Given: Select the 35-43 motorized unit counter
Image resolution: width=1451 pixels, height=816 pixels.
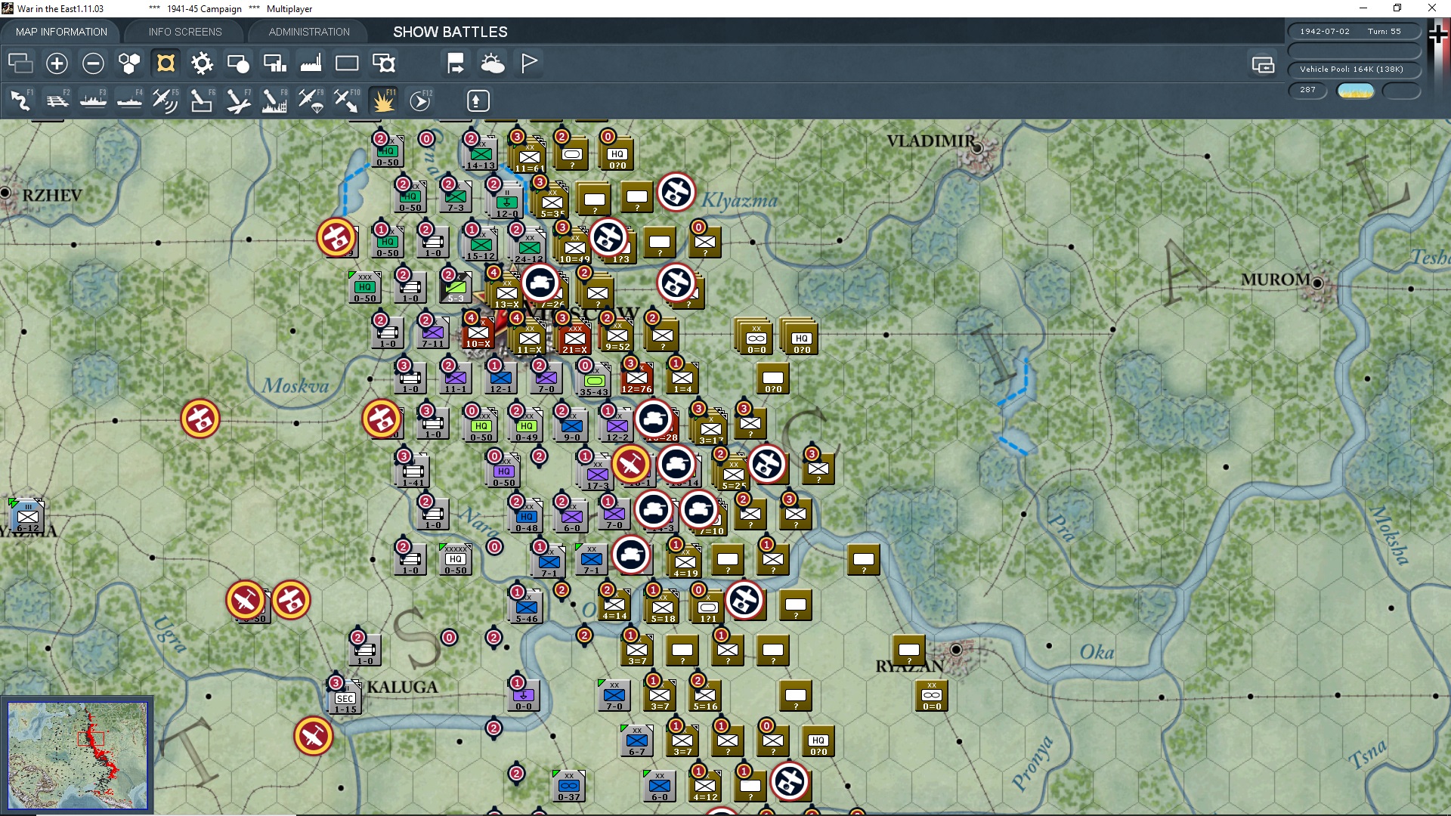Looking at the screenshot, I should 593,380.
